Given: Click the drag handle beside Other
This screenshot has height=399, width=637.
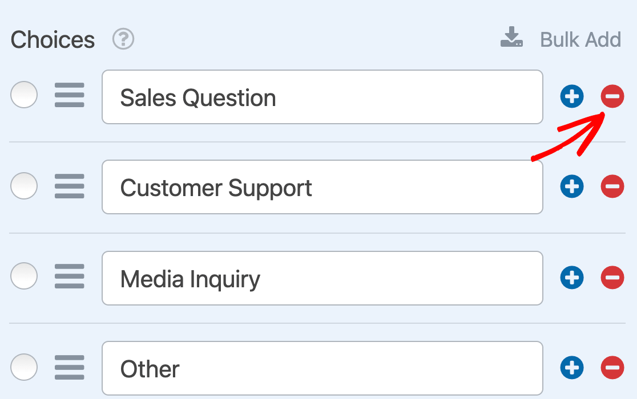Looking at the screenshot, I should tap(70, 367).
